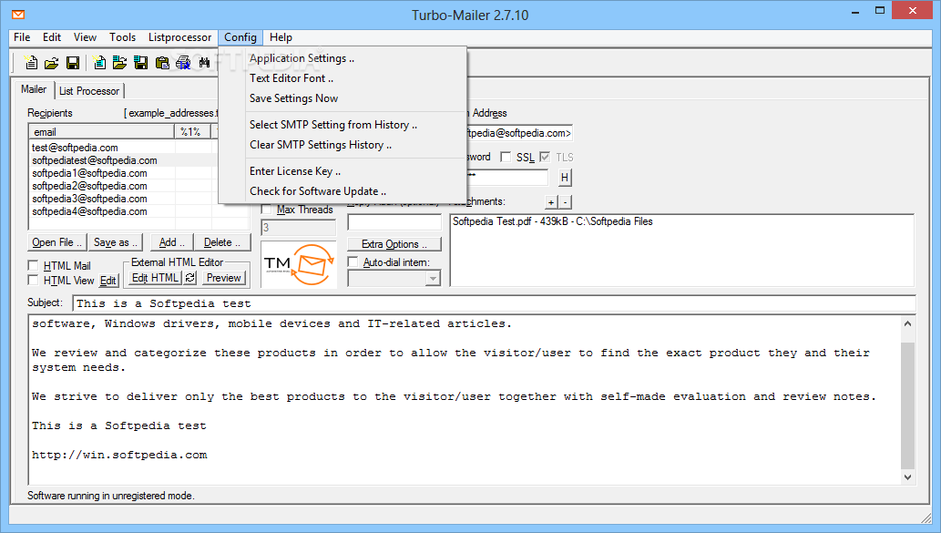Click the Extra Options button
Image resolution: width=941 pixels, height=533 pixels.
click(394, 244)
